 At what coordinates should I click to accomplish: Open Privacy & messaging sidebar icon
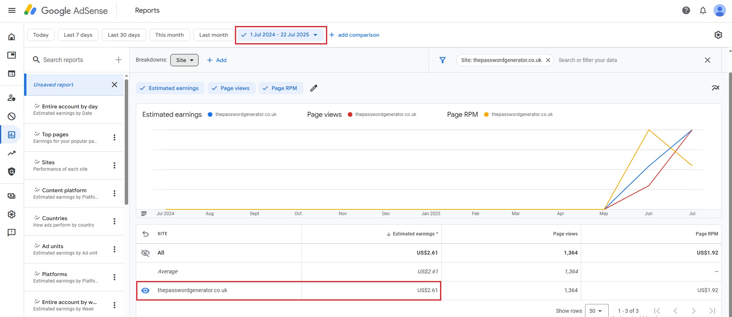11,98
